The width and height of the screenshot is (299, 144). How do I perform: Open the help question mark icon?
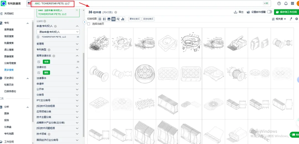pyautogui.click(x=279, y=3)
